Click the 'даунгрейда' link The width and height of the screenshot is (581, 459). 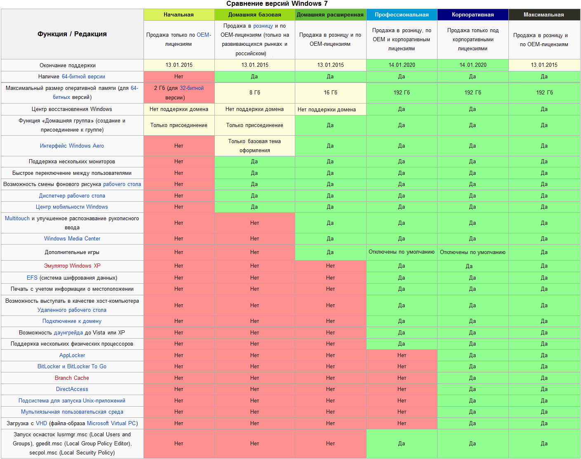68,333
